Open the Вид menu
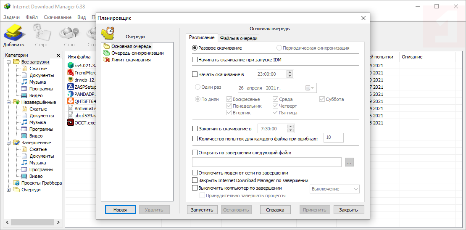466x230 pixels. pyautogui.click(x=82, y=17)
